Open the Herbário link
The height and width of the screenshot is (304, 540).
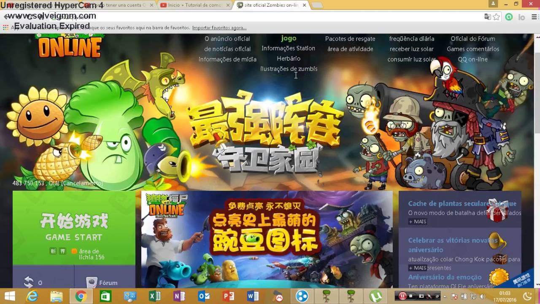(x=289, y=58)
